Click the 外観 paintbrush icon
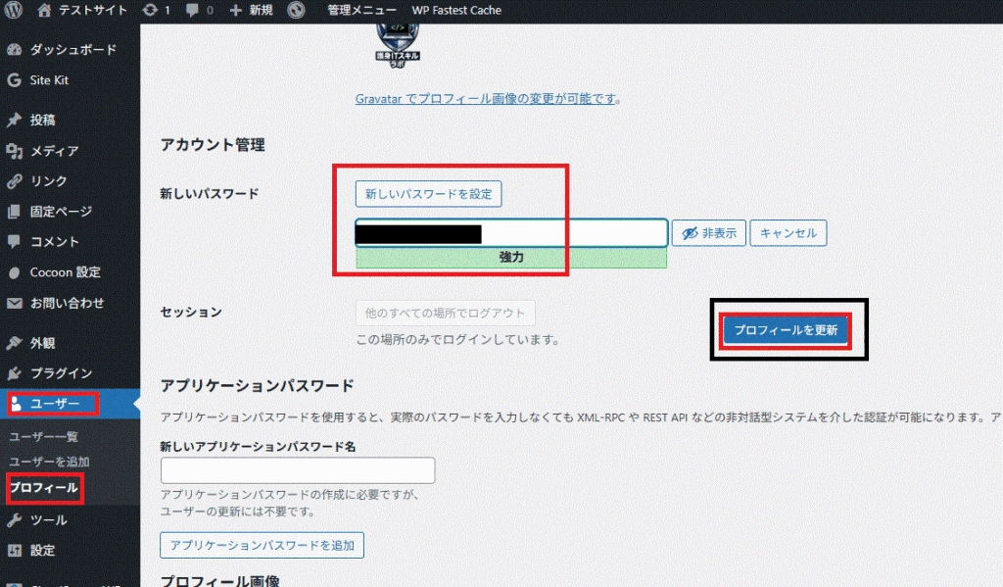Viewport: 1003px width, 587px height. pos(14,342)
